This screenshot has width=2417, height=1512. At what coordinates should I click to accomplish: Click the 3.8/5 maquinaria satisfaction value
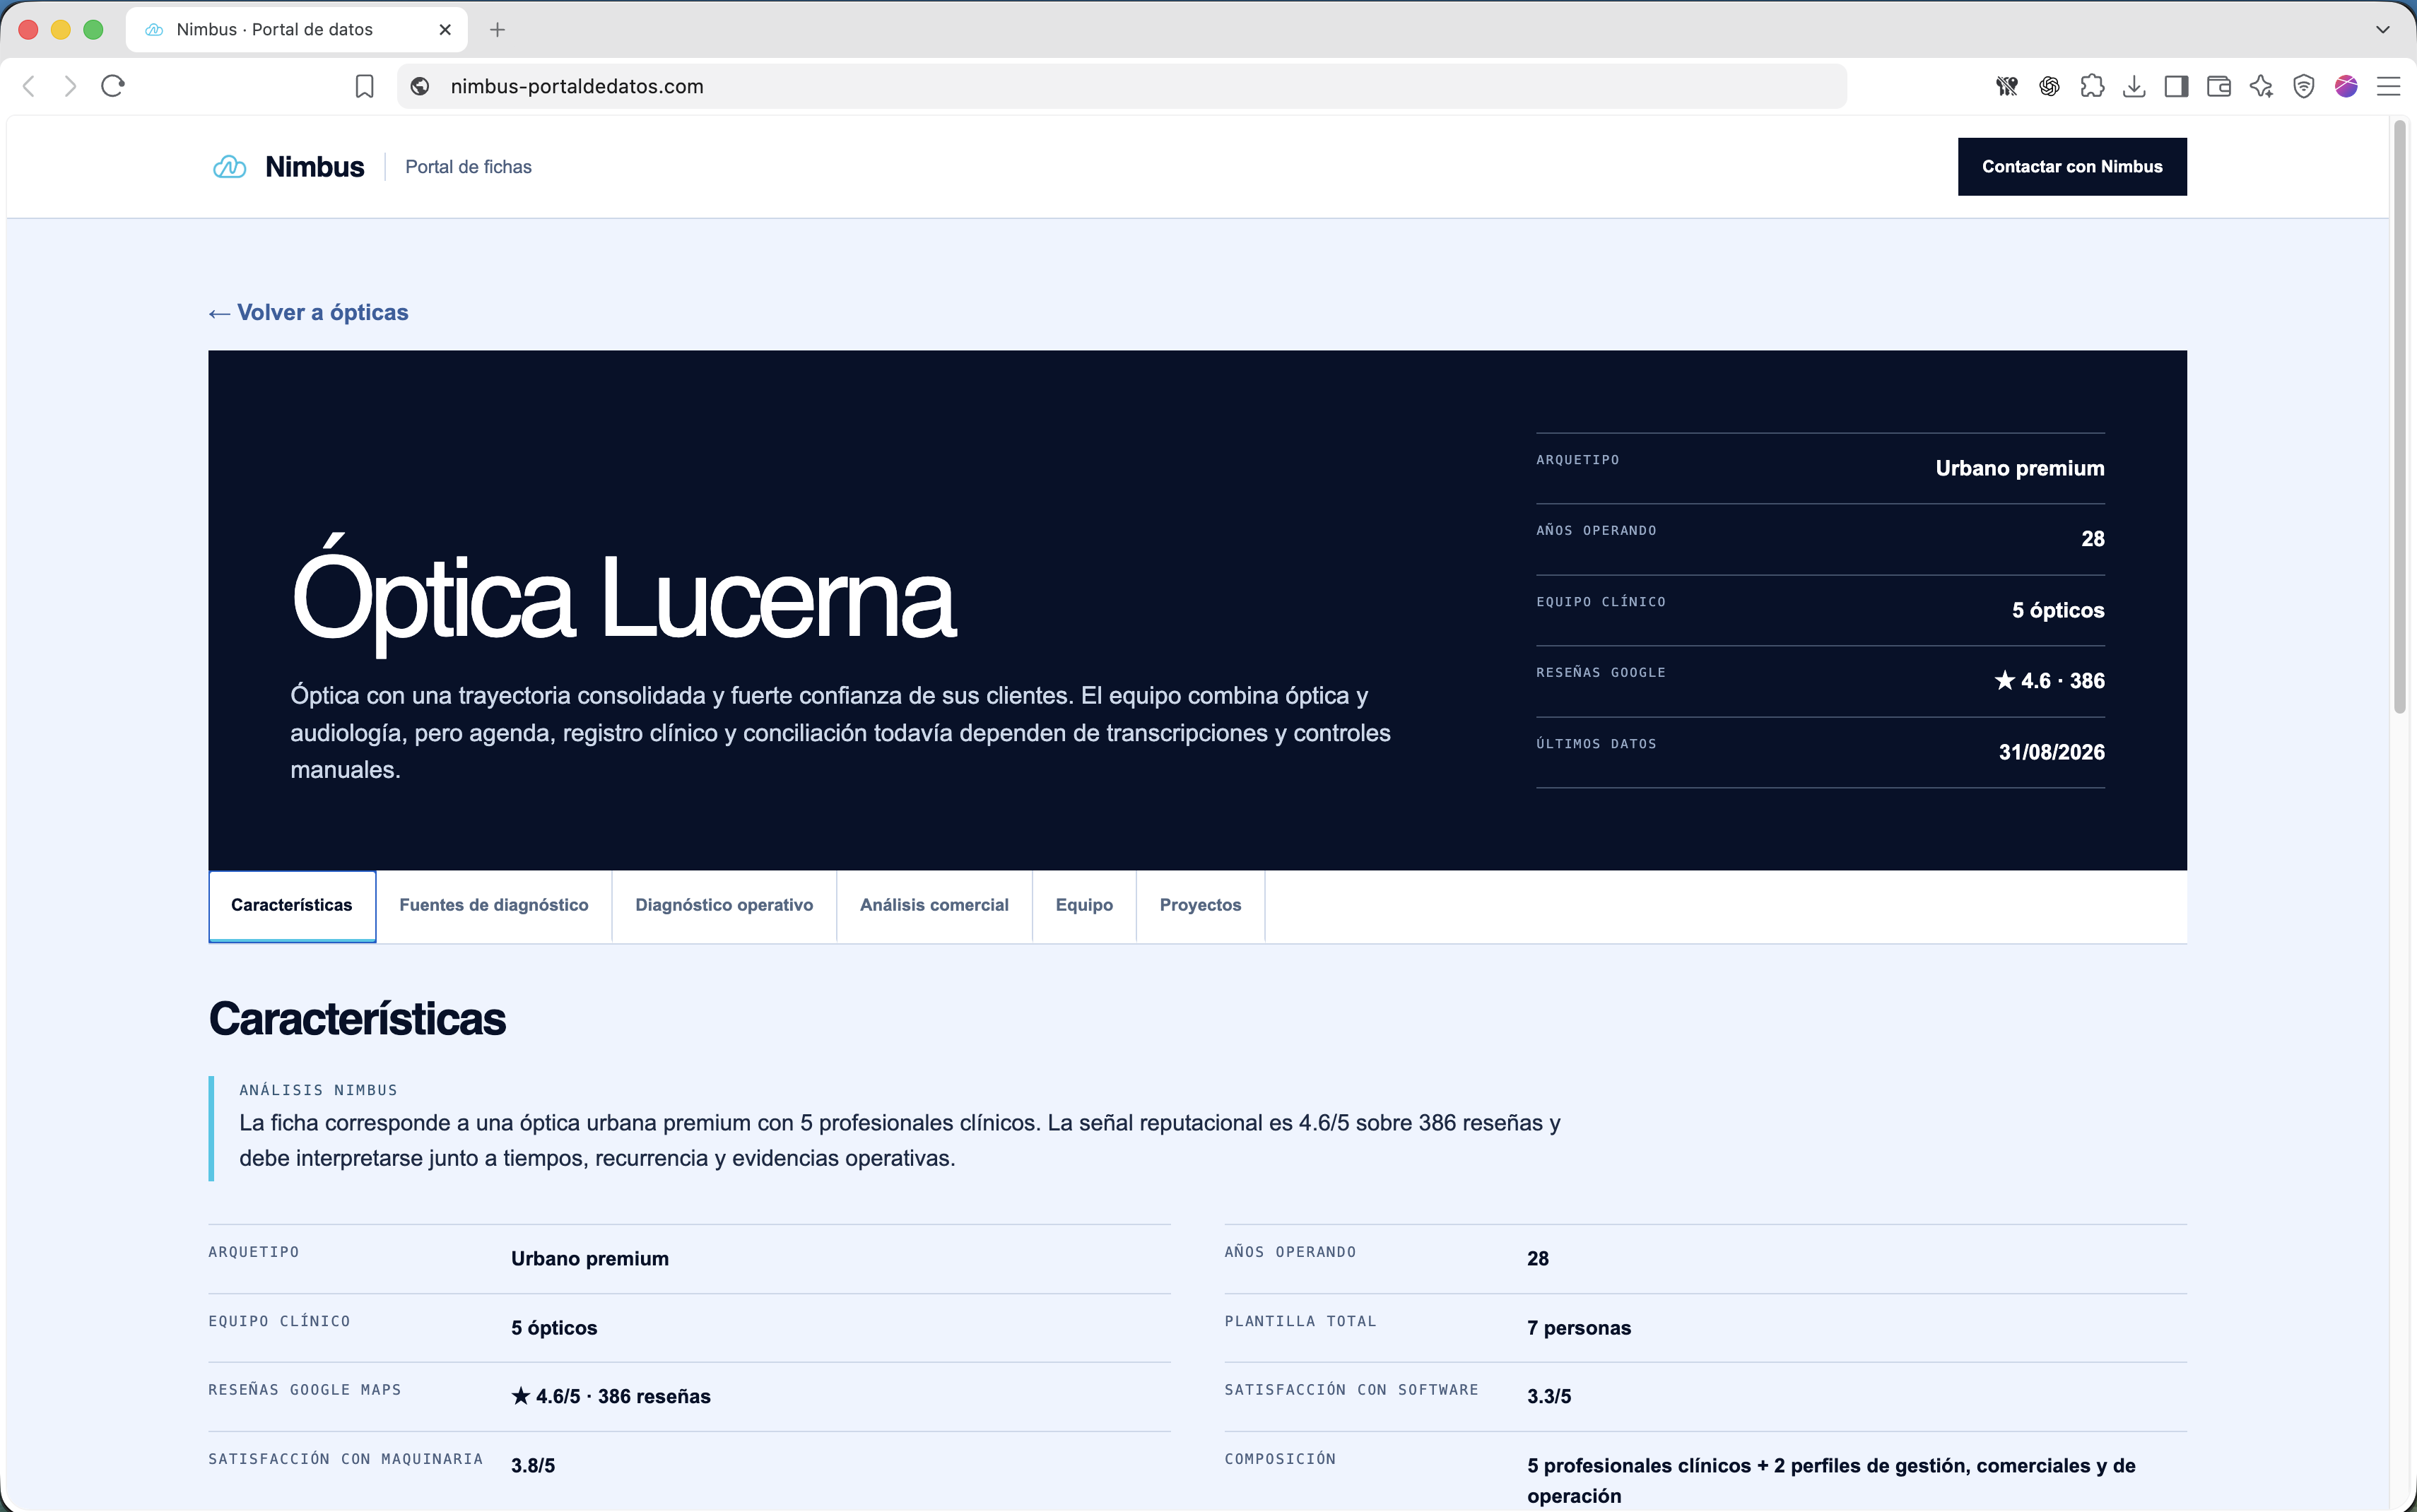533,1466
